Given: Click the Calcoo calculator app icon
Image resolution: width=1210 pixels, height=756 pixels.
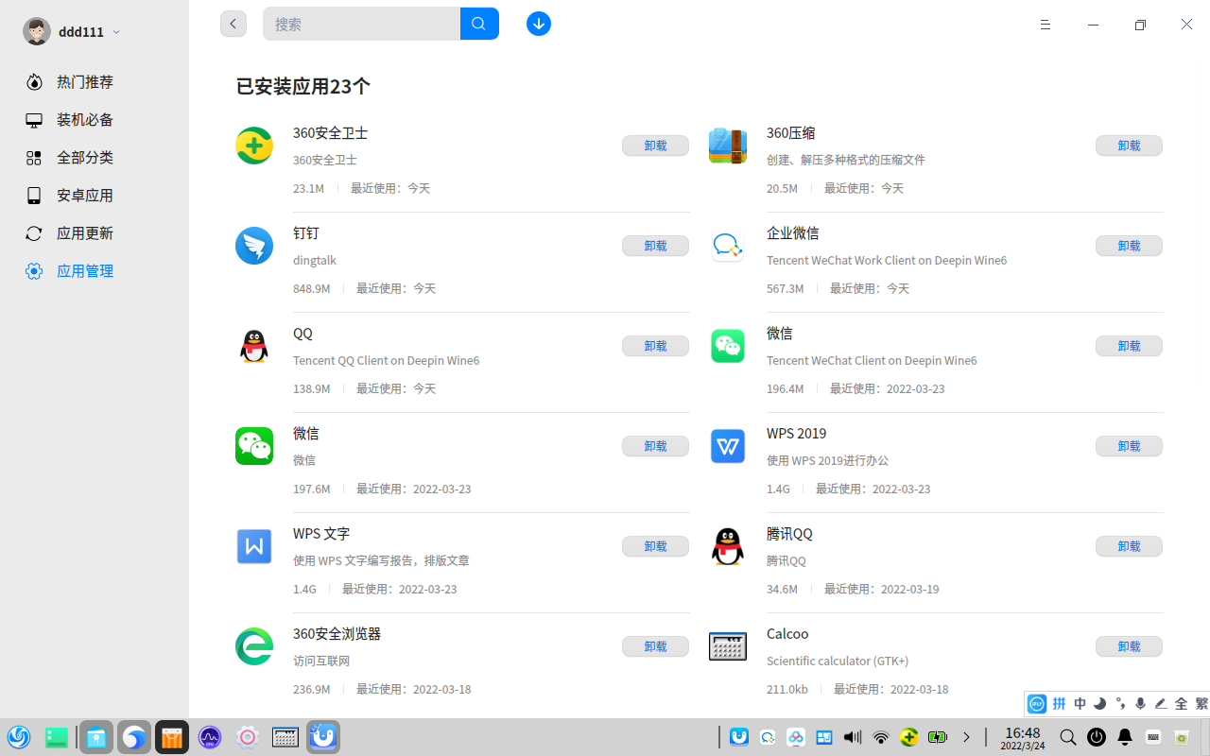Looking at the screenshot, I should (728, 646).
